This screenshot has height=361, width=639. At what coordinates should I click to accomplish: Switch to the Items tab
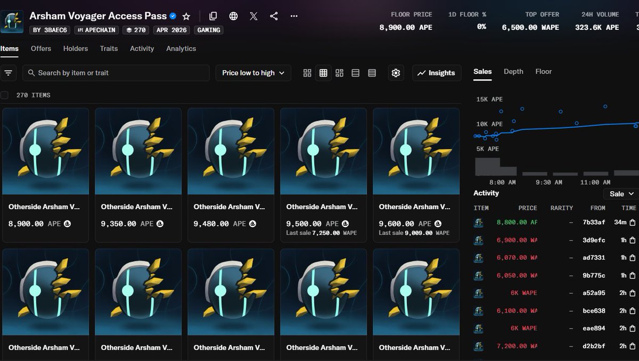coord(9,48)
